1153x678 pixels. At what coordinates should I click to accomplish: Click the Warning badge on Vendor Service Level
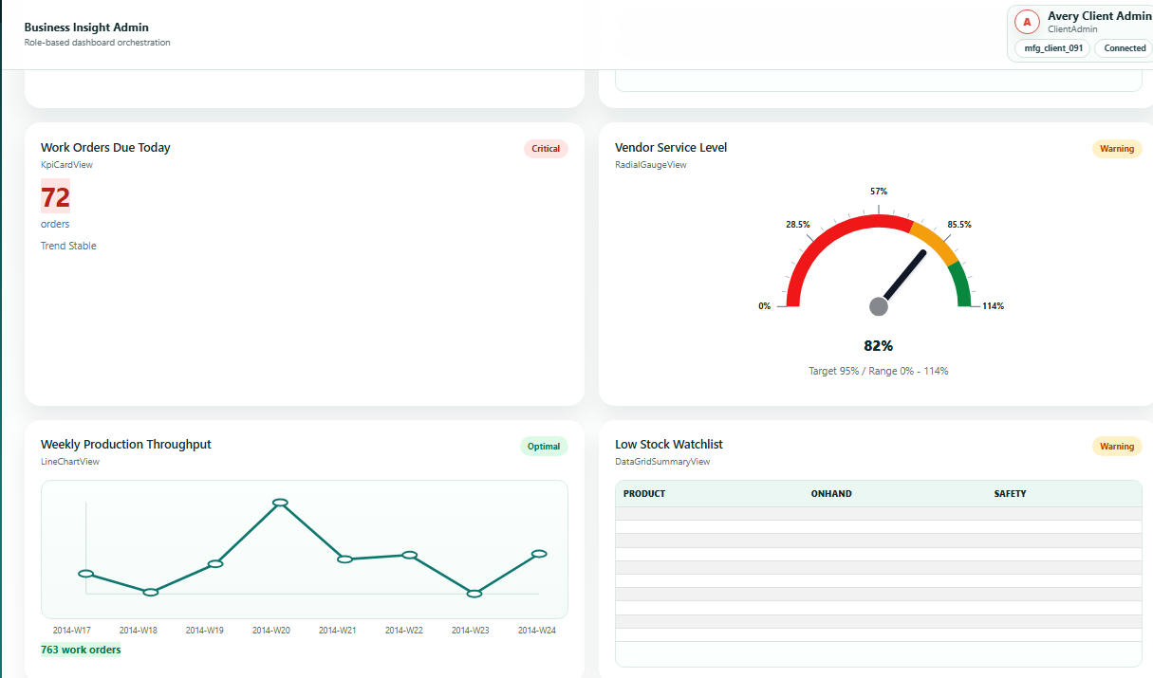(1117, 149)
